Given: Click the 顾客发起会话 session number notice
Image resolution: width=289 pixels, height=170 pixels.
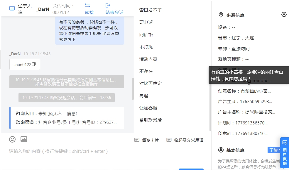Looking at the screenshot, I should click(x=67, y=98).
